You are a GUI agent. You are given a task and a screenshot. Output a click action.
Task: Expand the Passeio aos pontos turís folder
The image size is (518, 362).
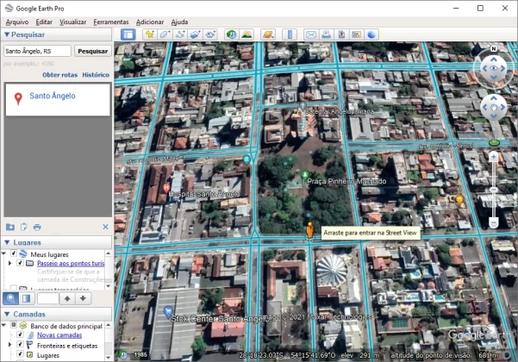pyautogui.click(x=9, y=263)
